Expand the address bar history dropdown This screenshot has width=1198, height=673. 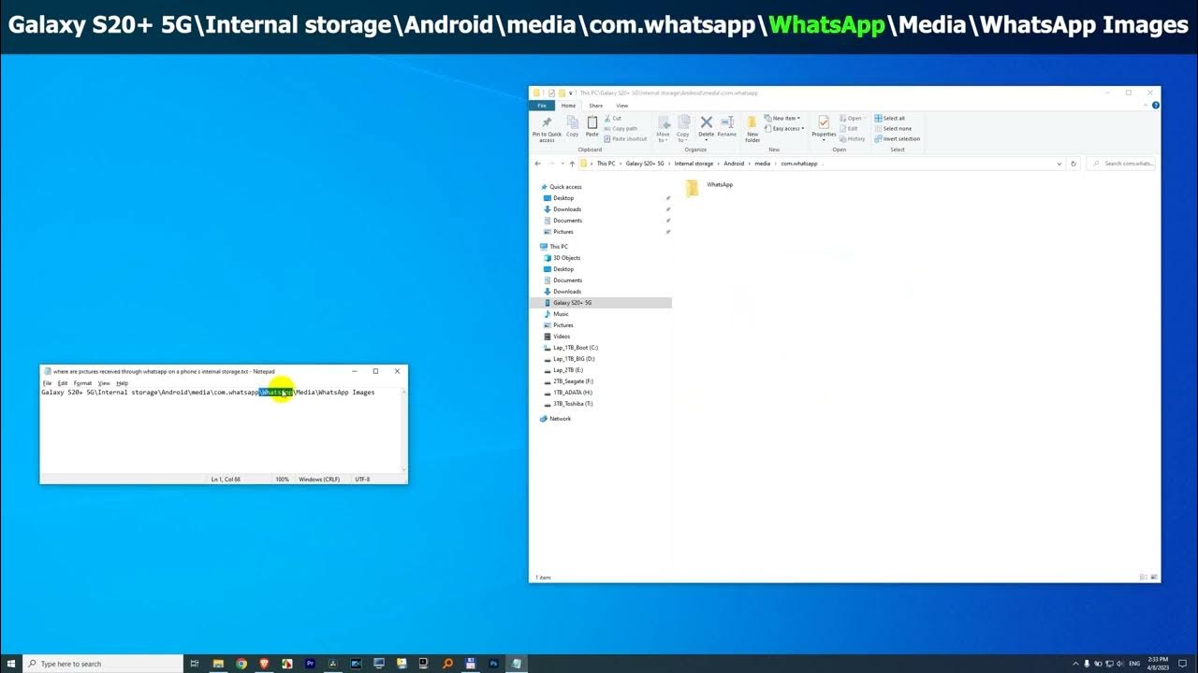[1059, 164]
